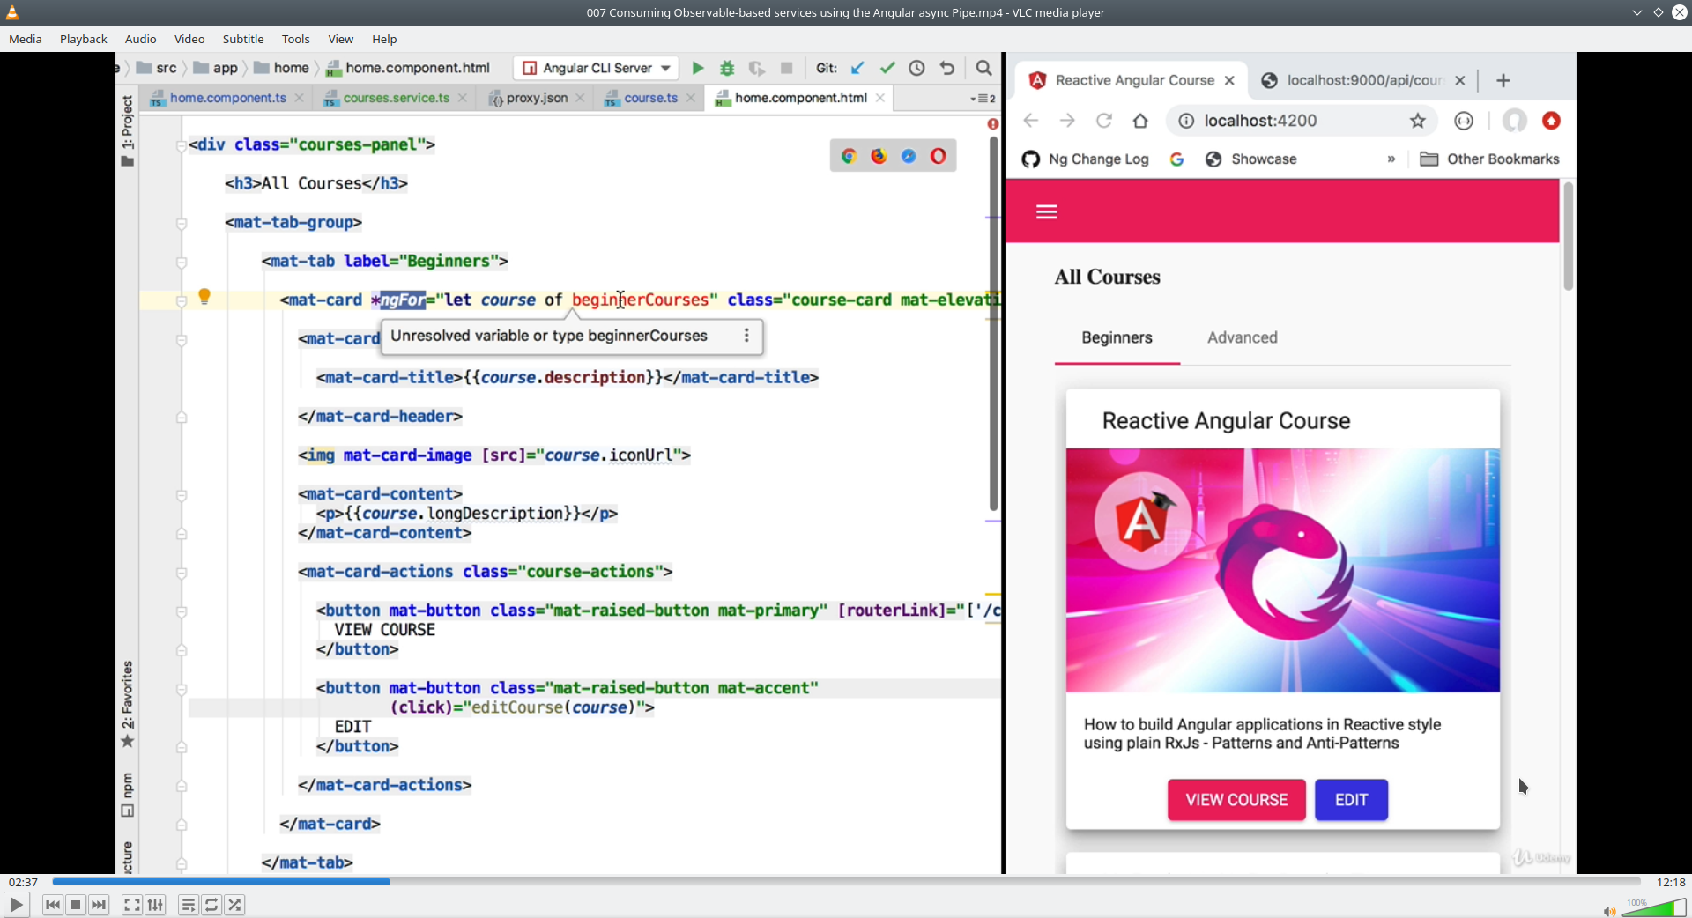Show the hidden editor tabs list

(983, 99)
